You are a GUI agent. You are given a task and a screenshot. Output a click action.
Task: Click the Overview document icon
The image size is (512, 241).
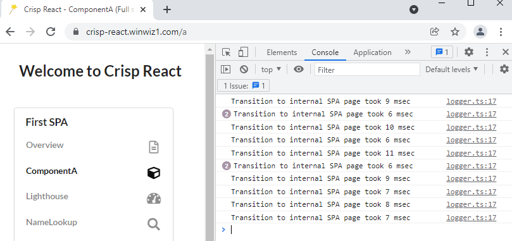(x=154, y=147)
